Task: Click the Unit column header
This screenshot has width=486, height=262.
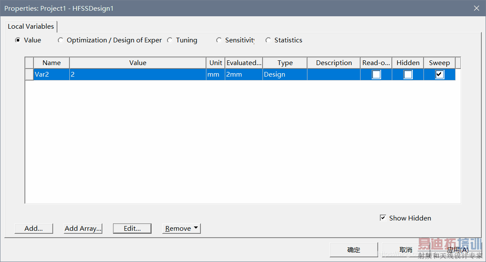Action: tap(216, 63)
